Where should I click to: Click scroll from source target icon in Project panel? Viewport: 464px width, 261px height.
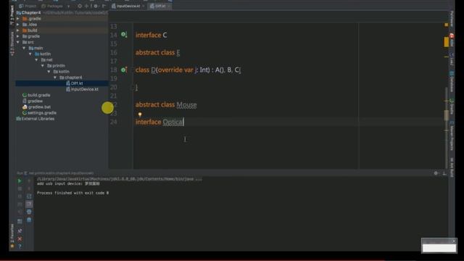click(80, 6)
